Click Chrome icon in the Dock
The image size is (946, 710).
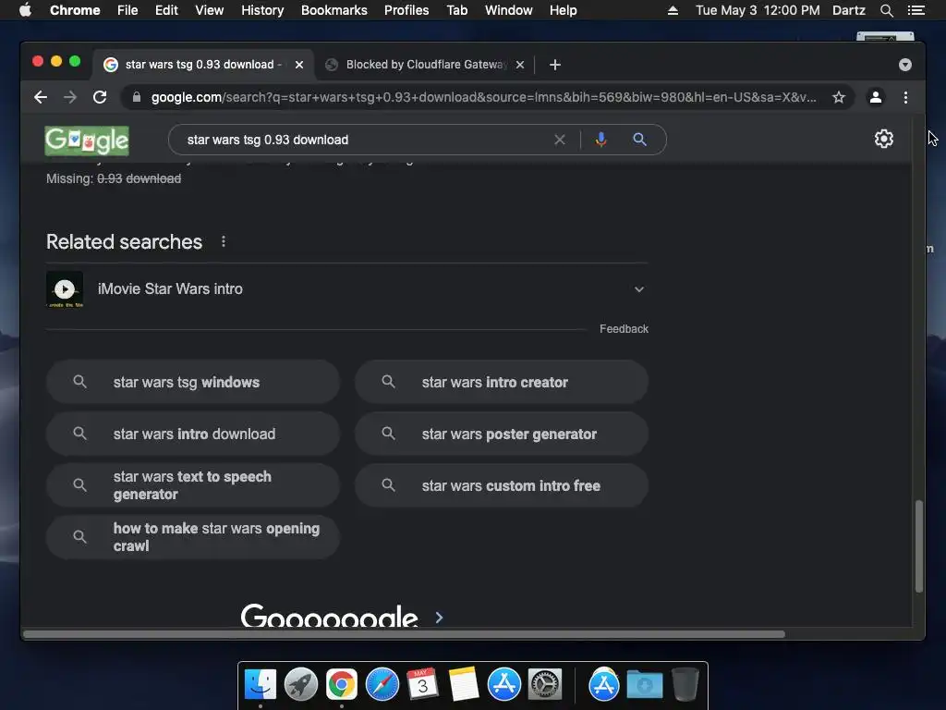[342, 684]
